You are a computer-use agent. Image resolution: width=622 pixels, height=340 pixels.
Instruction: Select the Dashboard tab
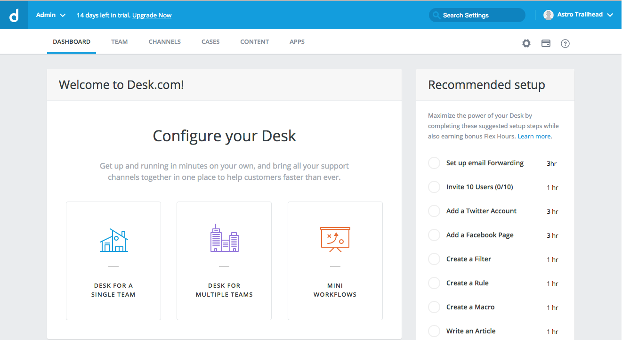[x=72, y=42]
